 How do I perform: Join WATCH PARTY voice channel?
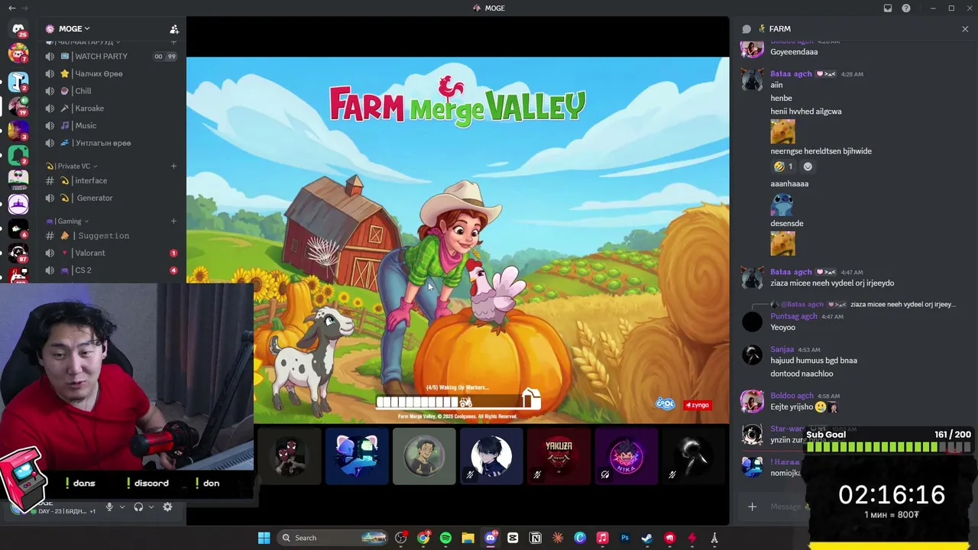click(112, 57)
